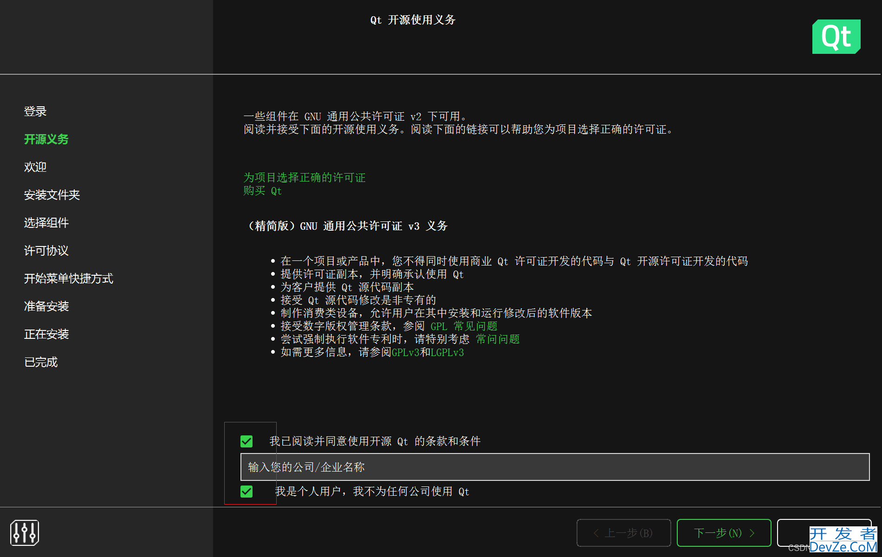The image size is (882, 557).
Task: Select the 许可协议 step in sidebar
Action: [x=46, y=251]
